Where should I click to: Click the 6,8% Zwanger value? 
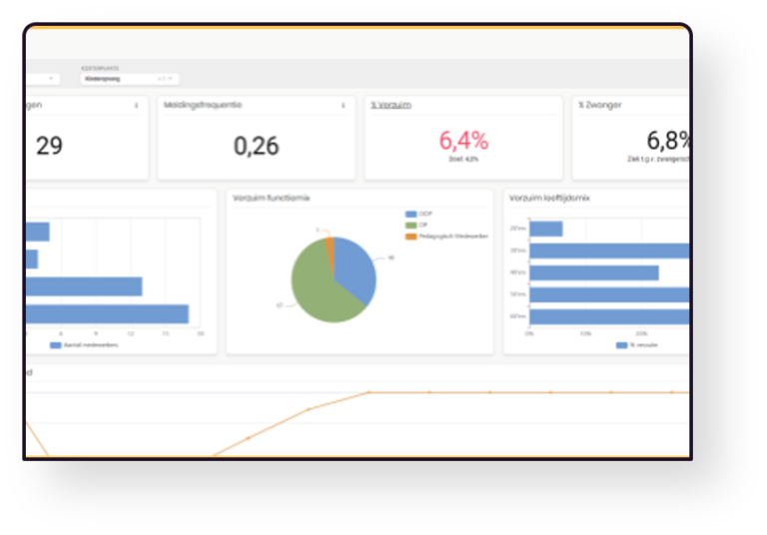(667, 140)
